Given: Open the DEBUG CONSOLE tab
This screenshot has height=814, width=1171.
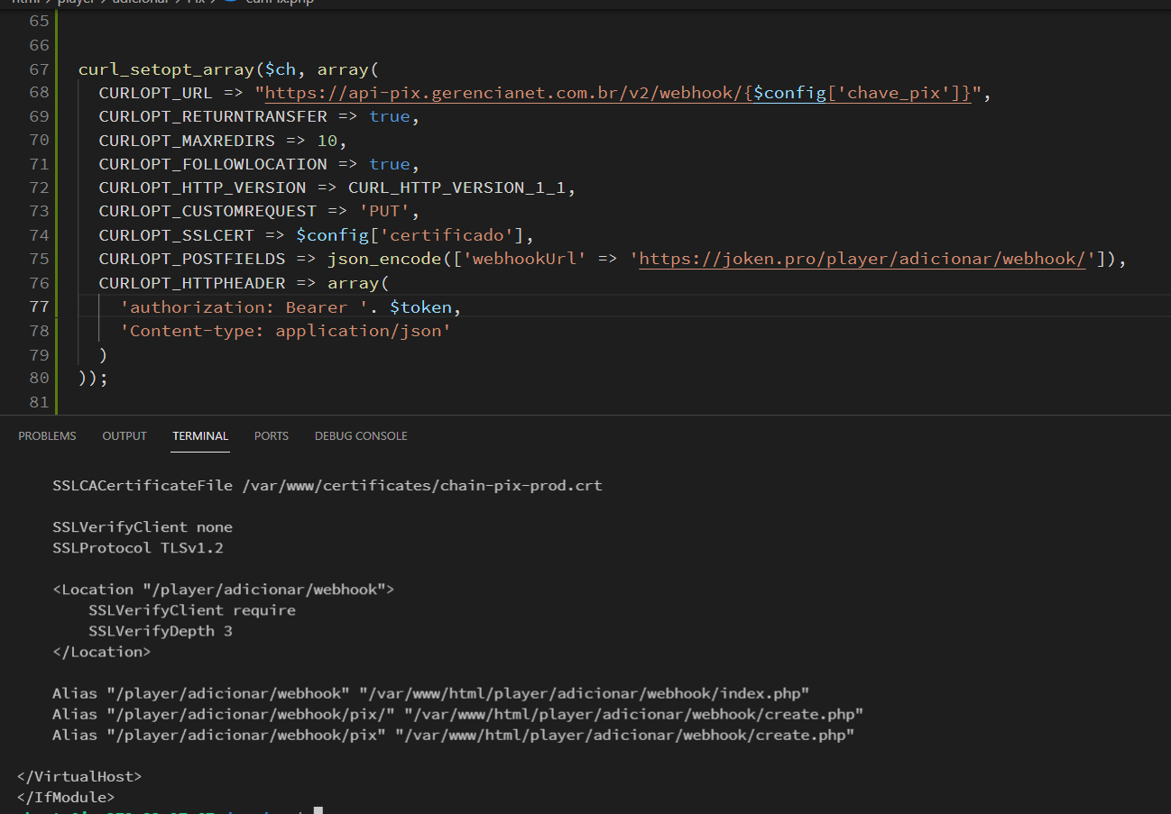Looking at the screenshot, I should tap(361, 435).
